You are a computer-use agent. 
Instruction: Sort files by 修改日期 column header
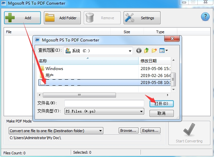click(155, 61)
